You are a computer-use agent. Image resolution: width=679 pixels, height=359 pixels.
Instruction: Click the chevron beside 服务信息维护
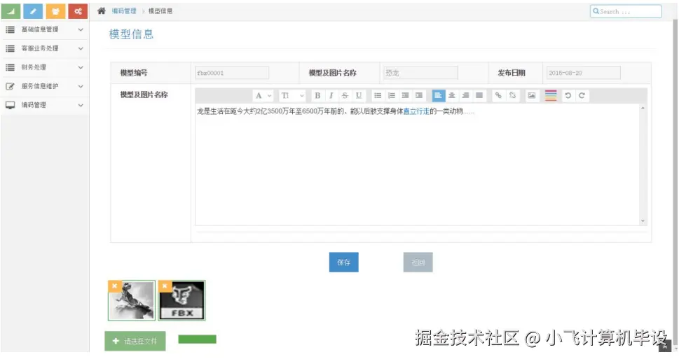(x=81, y=87)
